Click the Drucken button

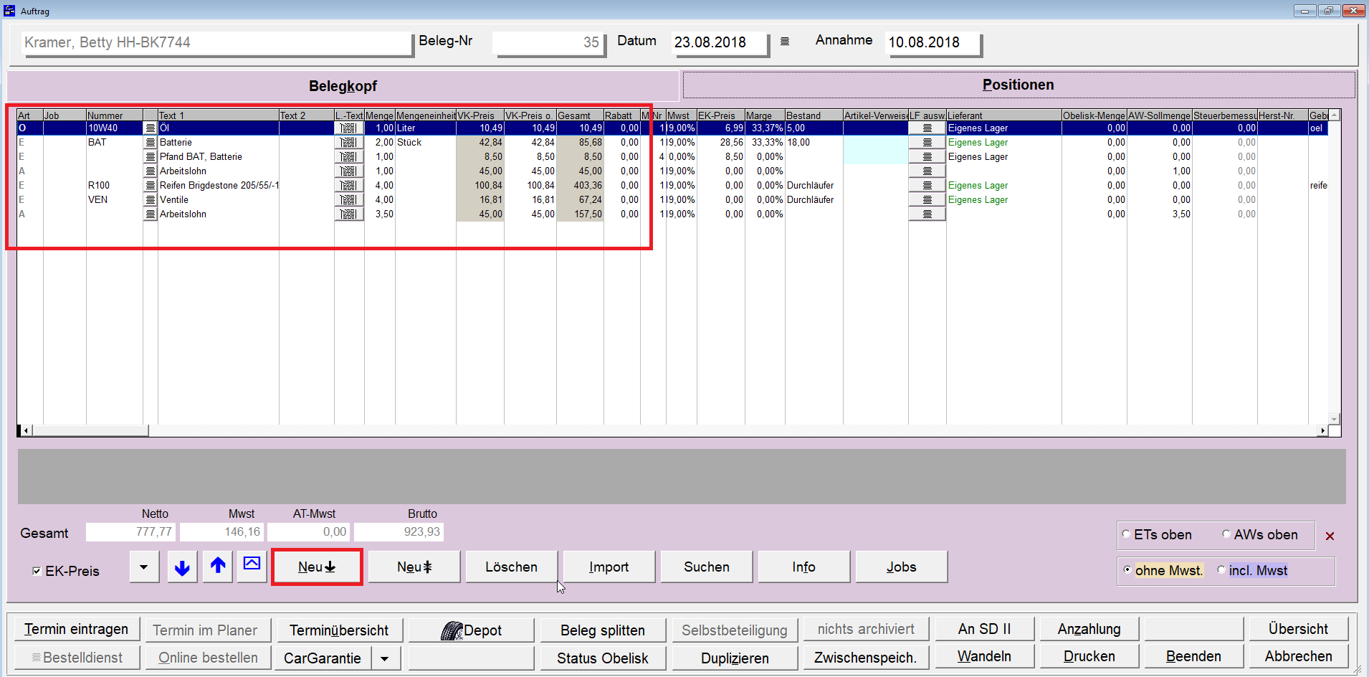click(1089, 656)
